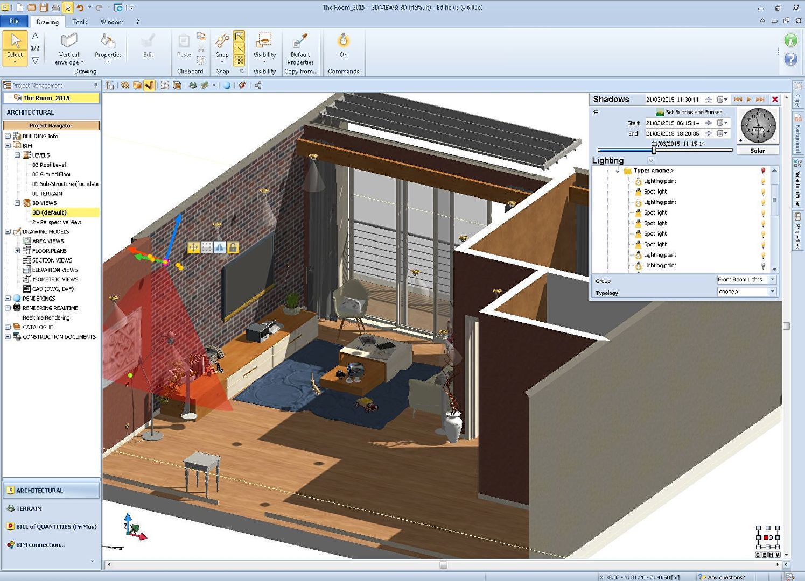Screen dimensions: 805x581
Task: Open the Typology dropdown set to none
Action: pyautogui.click(x=772, y=292)
